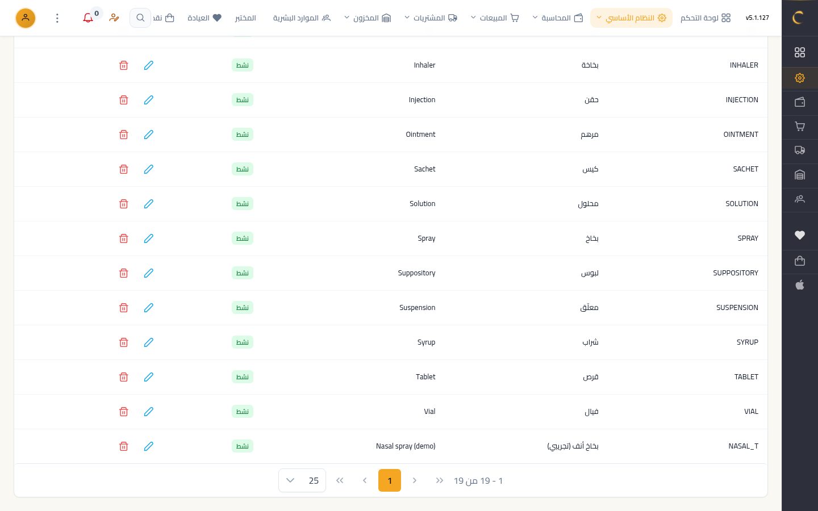Click the sidebar apple icon

800,285
